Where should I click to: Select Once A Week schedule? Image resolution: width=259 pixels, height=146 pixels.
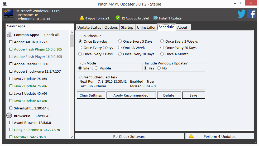tap(120, 48)
